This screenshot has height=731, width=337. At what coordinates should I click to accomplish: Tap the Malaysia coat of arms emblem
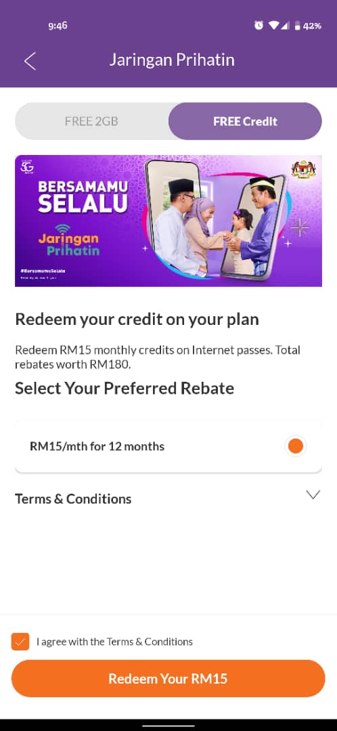click(303, 170)
